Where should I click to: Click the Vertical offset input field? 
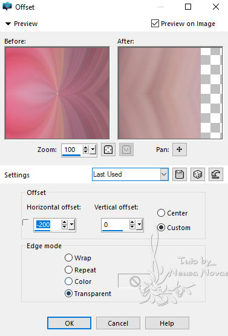coord(115,225)
